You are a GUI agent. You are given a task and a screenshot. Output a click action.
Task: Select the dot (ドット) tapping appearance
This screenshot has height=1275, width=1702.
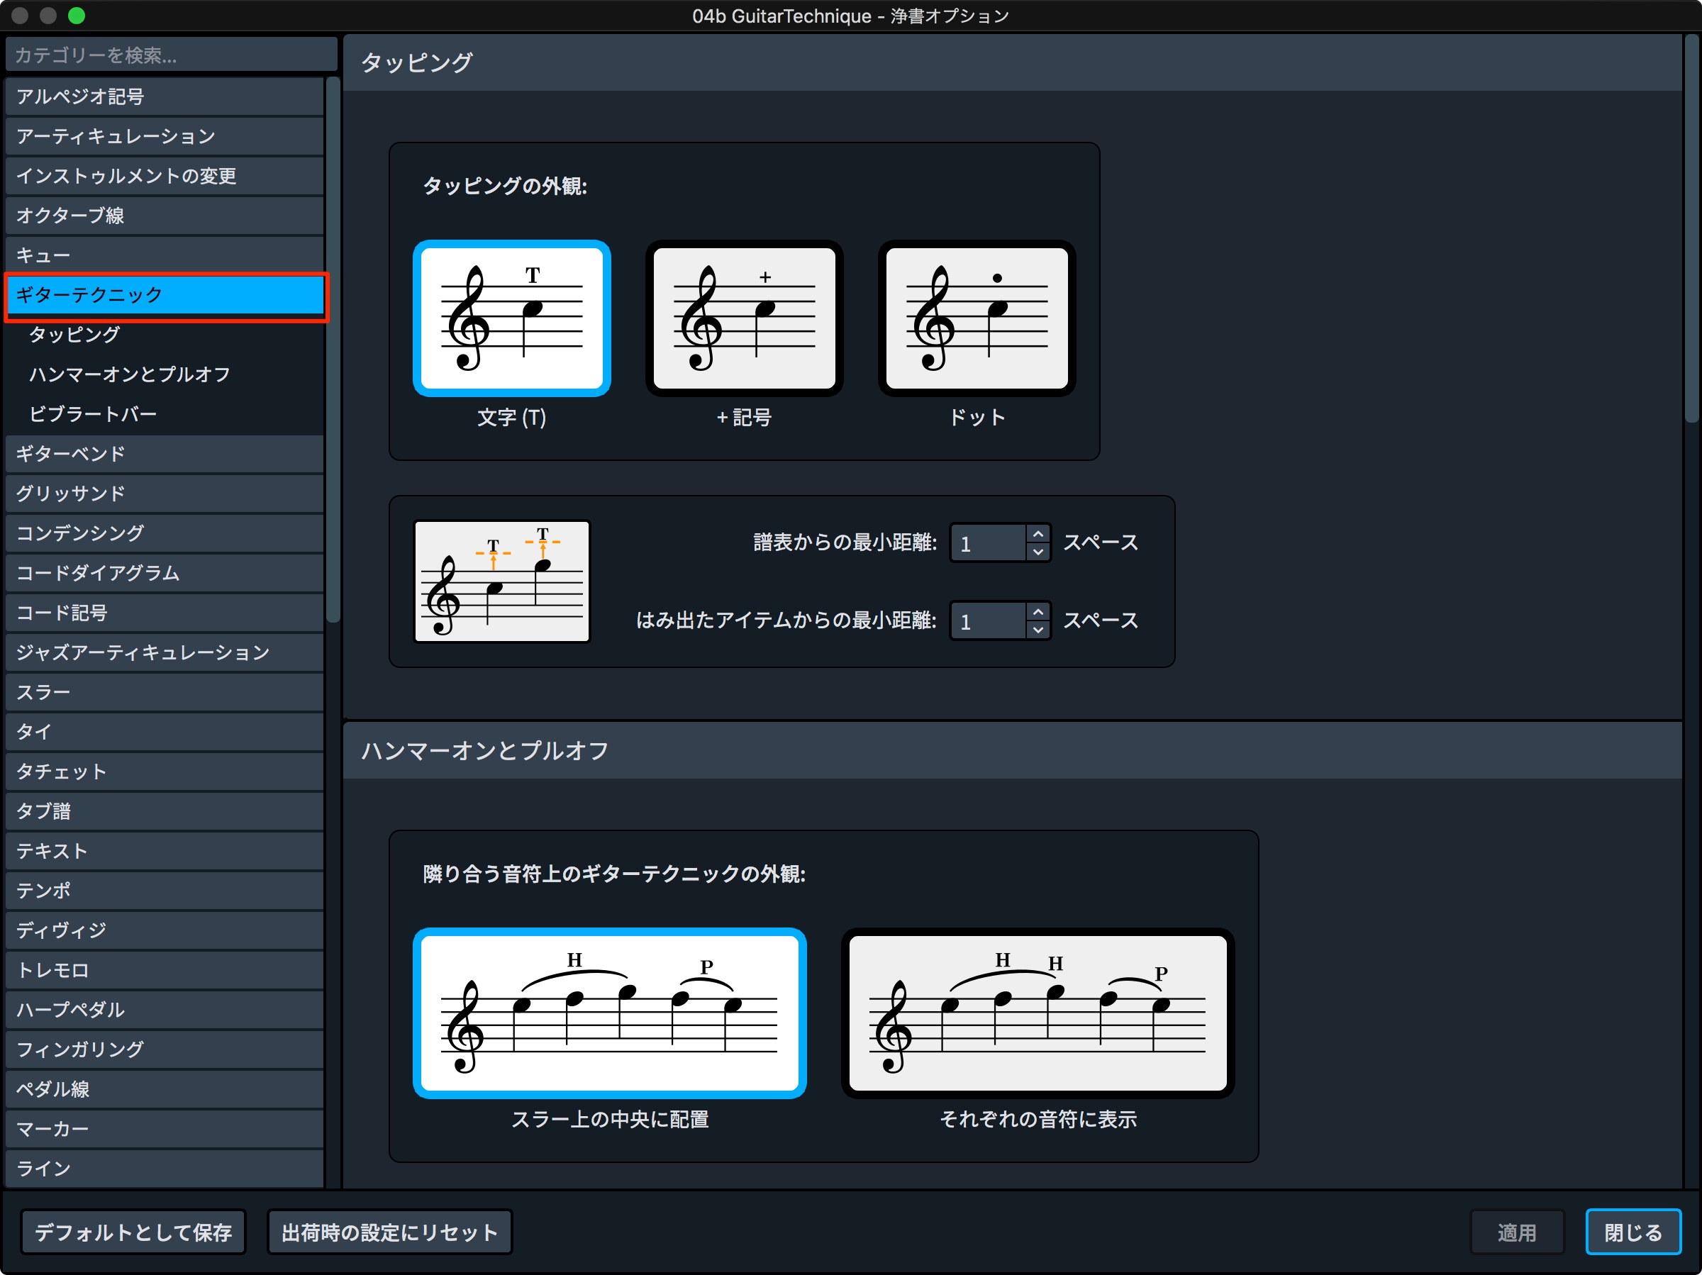pos(977,318)
